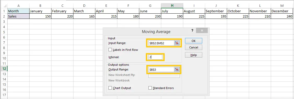Focus the Input Range field
This screenshot has width=294, height=99.
pos(161,43)
